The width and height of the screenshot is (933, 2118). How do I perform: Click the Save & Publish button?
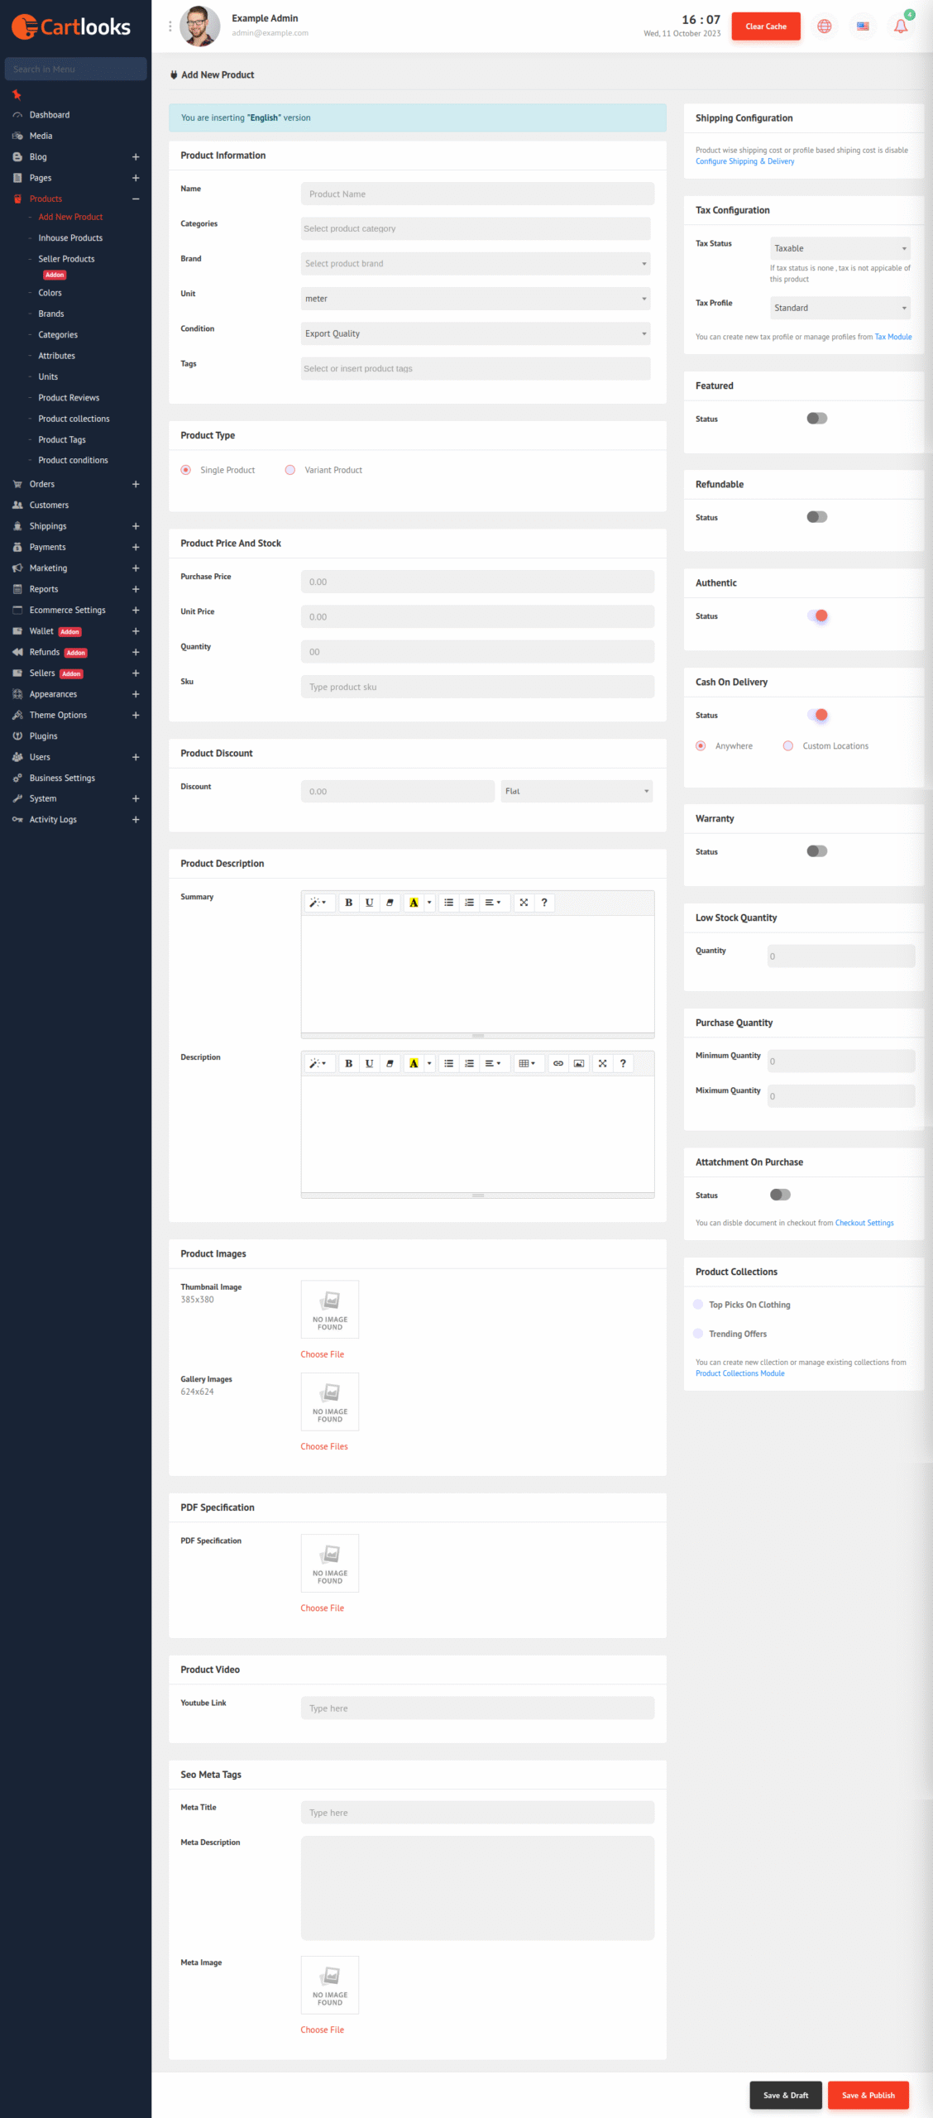tap(868, 2095)
